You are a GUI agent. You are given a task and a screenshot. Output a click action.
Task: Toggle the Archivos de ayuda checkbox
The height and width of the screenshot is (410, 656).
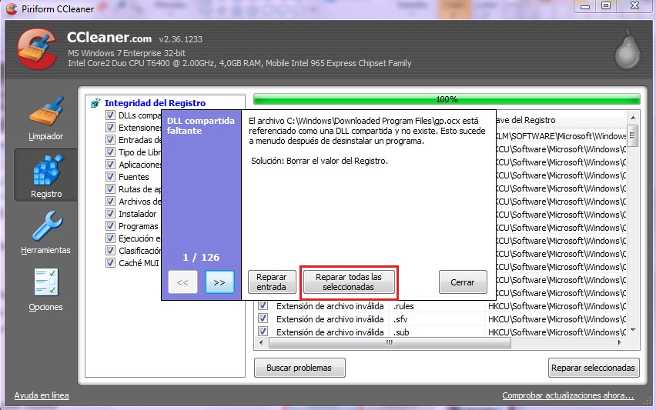click(110, 202)
